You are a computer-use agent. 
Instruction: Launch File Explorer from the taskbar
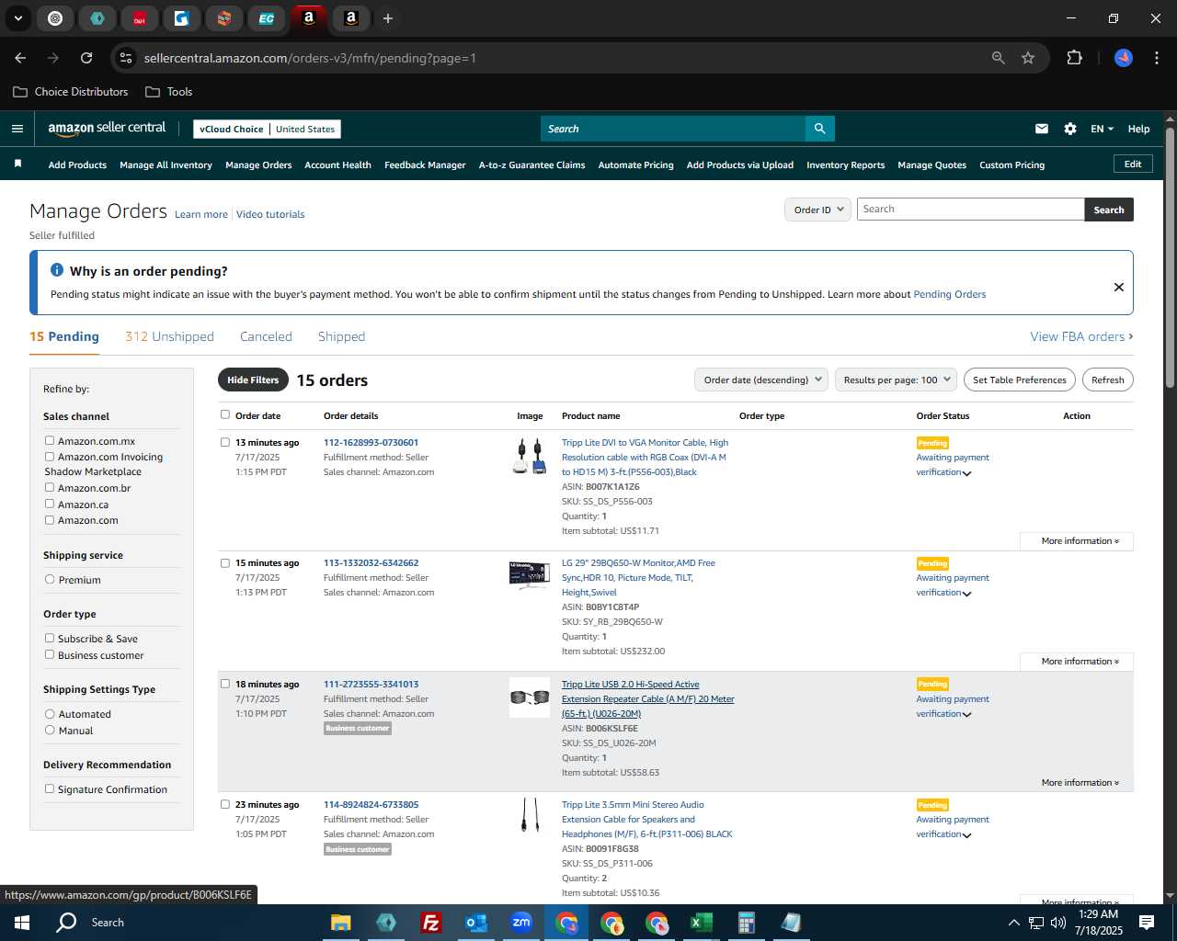(341, 923)
